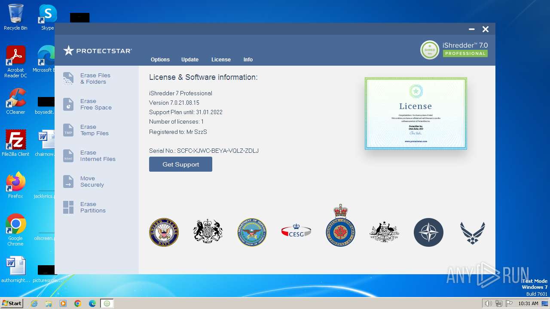The height and width of the screenshot is (309, 550).
Task: Select the Move Securely icon
Action: 68,182
